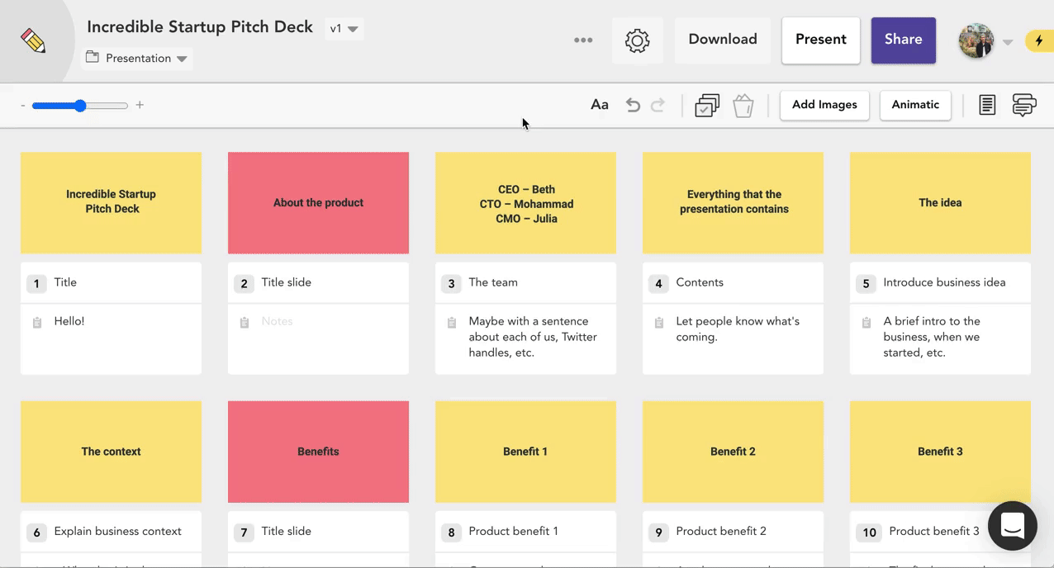Viewport: 1054px width, 568px height.
Task: Open the Intercom chat bubble
Action: coord(1012,526)
